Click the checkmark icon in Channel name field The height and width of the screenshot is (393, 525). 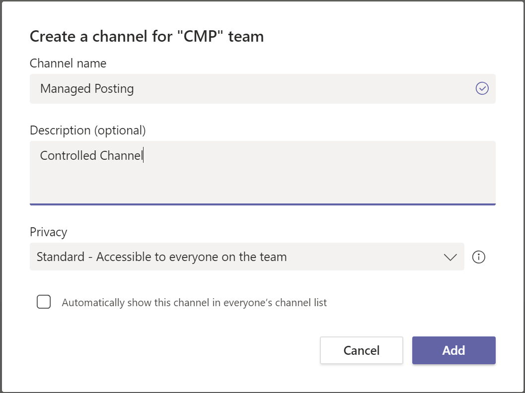pos(482,88)
